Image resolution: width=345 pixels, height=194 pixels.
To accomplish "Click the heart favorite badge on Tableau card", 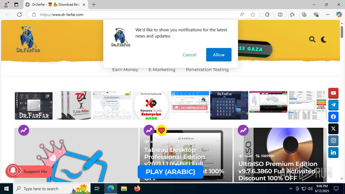I will [x=161, y=130].
